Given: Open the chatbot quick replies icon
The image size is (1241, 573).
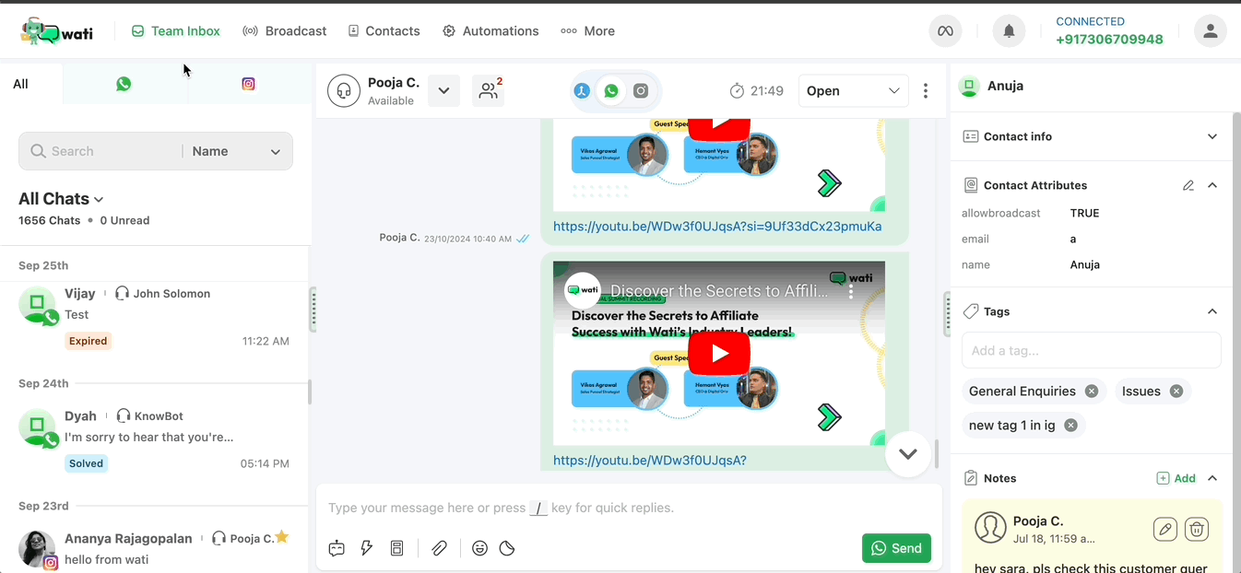Looking at the screenshot, I should tap(337, 548).
